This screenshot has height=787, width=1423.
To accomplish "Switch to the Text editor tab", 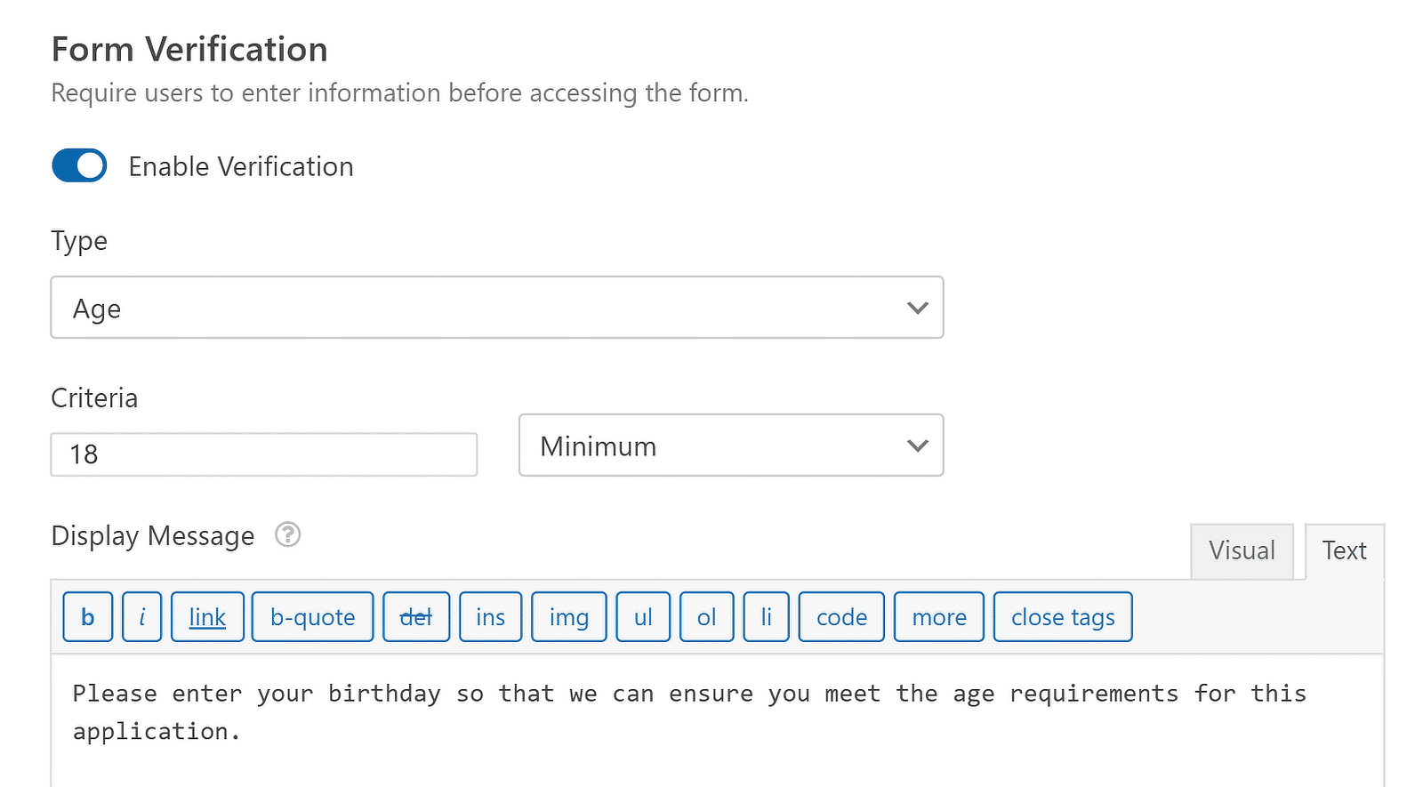I will click(x=1344, y=550).
